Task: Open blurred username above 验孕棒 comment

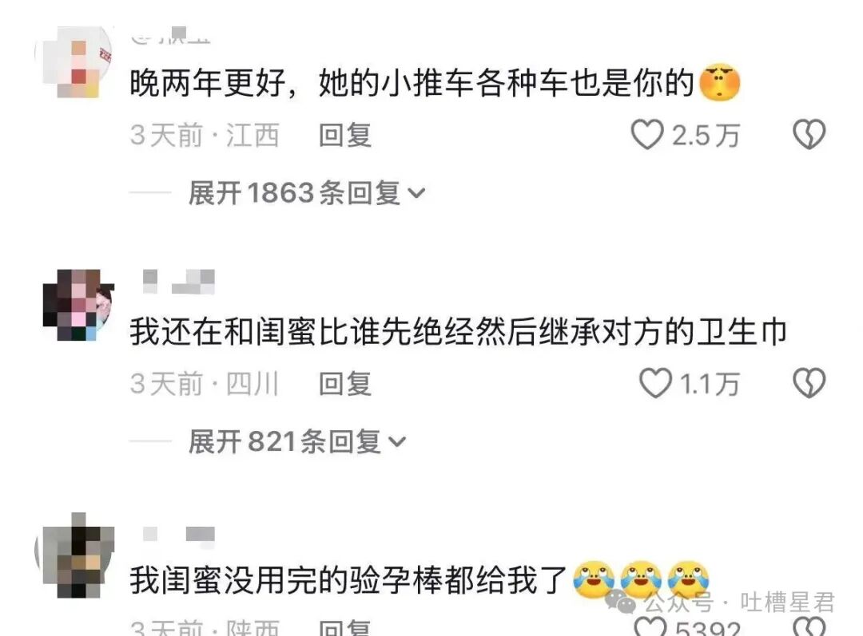Action: [x=179, y=535]
